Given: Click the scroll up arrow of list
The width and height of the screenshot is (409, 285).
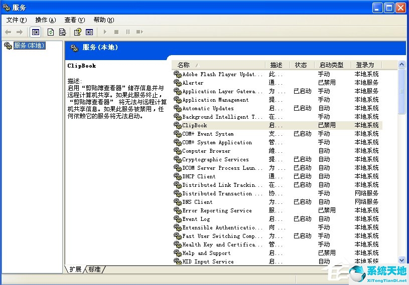Looking at the screenshot, I should coord(401,64).
